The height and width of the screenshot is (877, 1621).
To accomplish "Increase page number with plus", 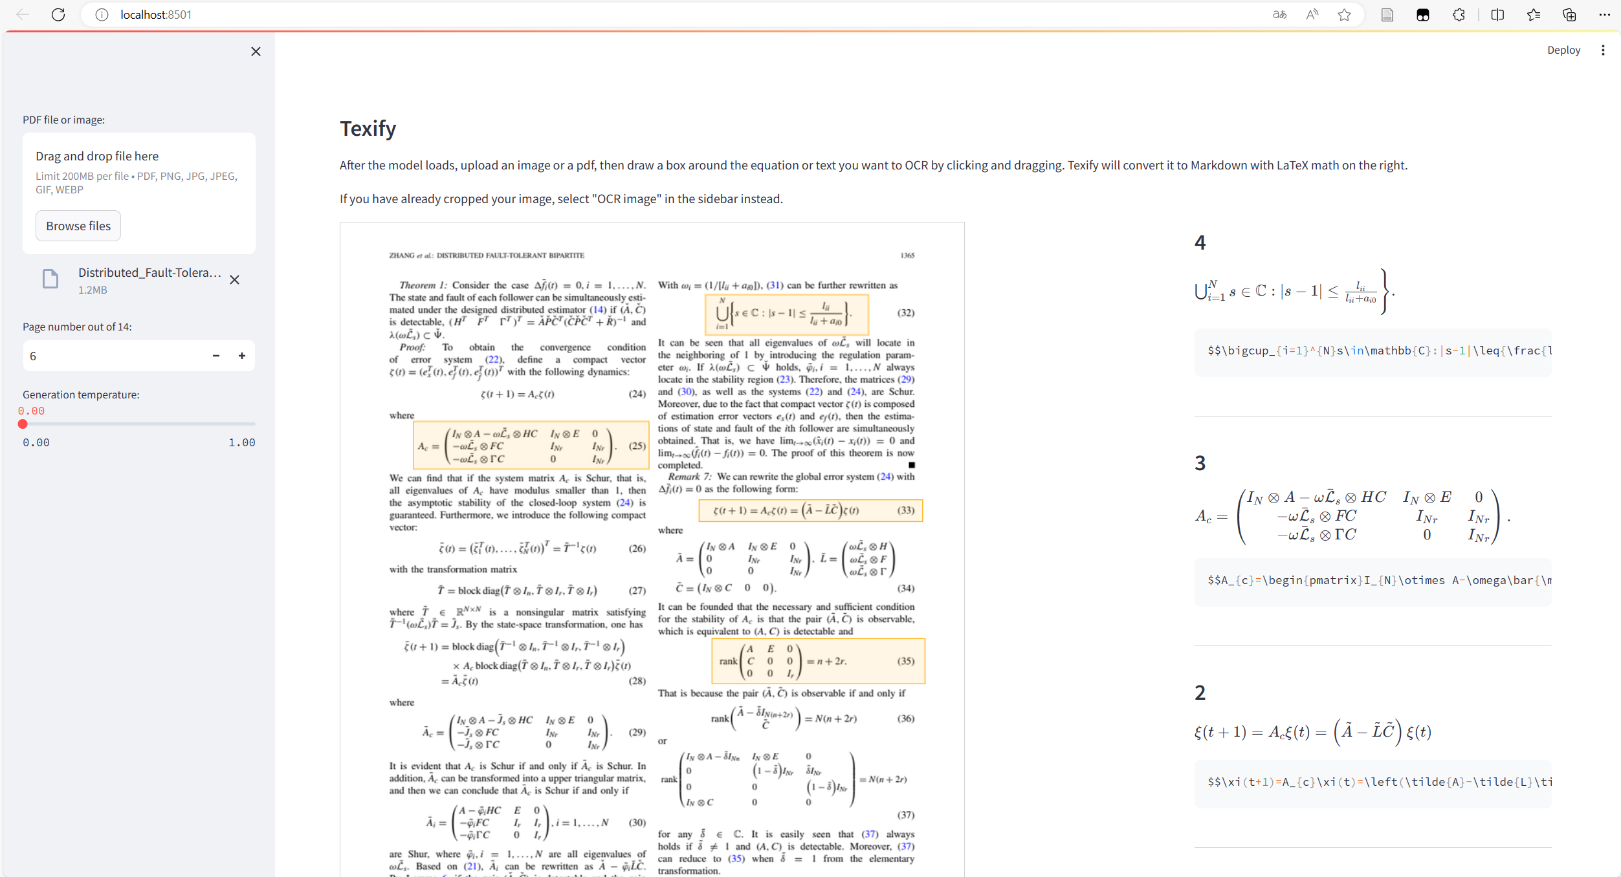I will (242, 356).
